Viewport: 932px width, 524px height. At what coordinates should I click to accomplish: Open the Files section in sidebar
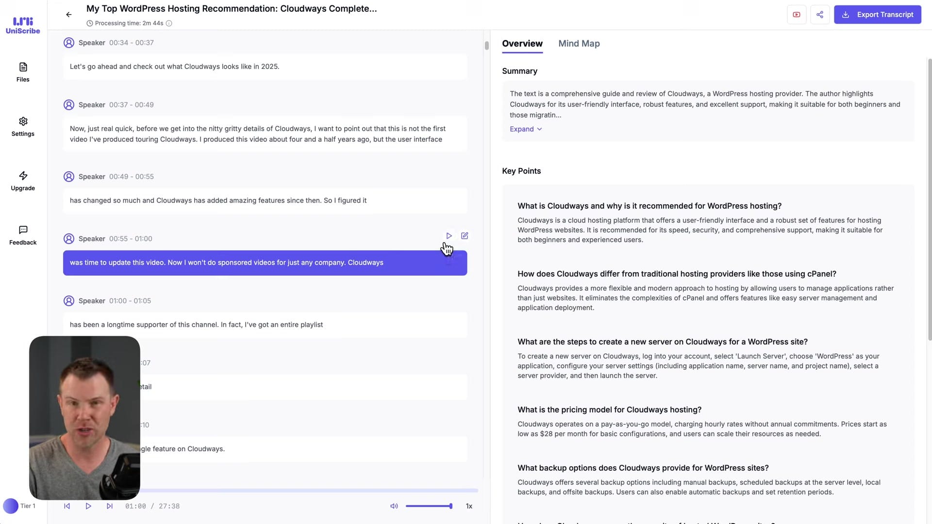23,72
